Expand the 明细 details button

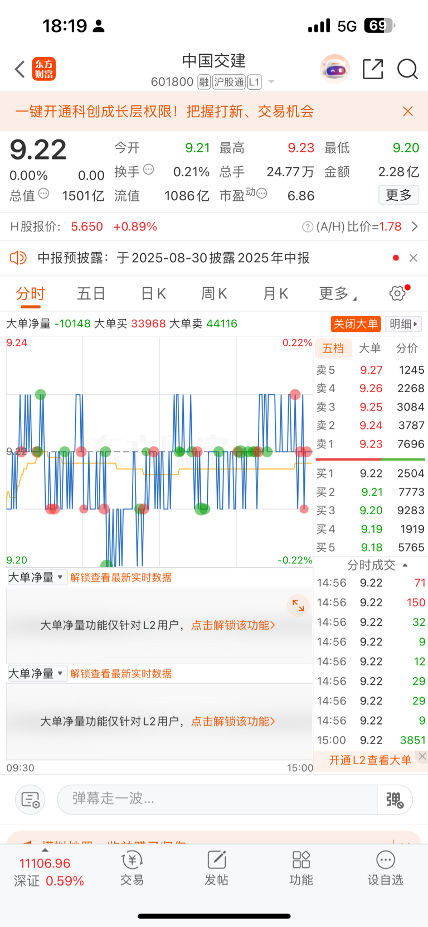405,324
